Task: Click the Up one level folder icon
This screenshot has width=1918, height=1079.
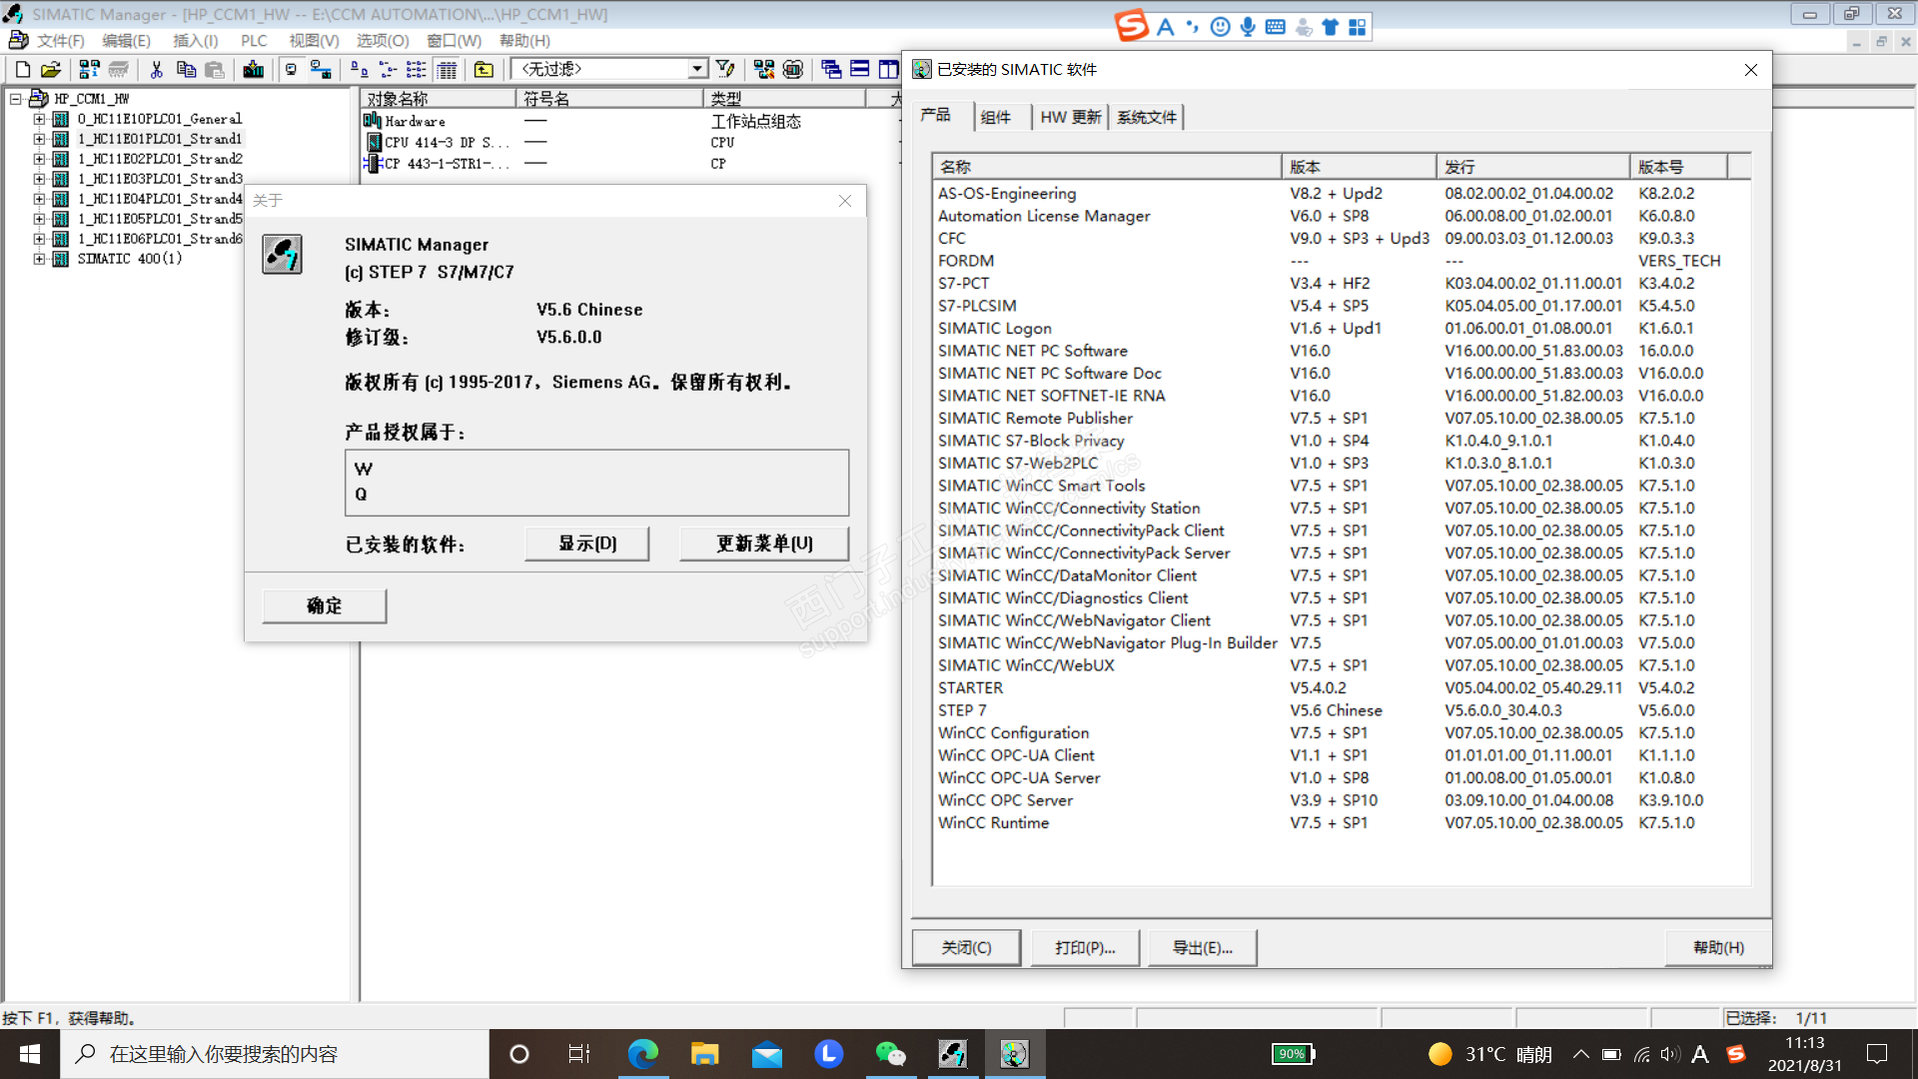Action: click(483, 69)
